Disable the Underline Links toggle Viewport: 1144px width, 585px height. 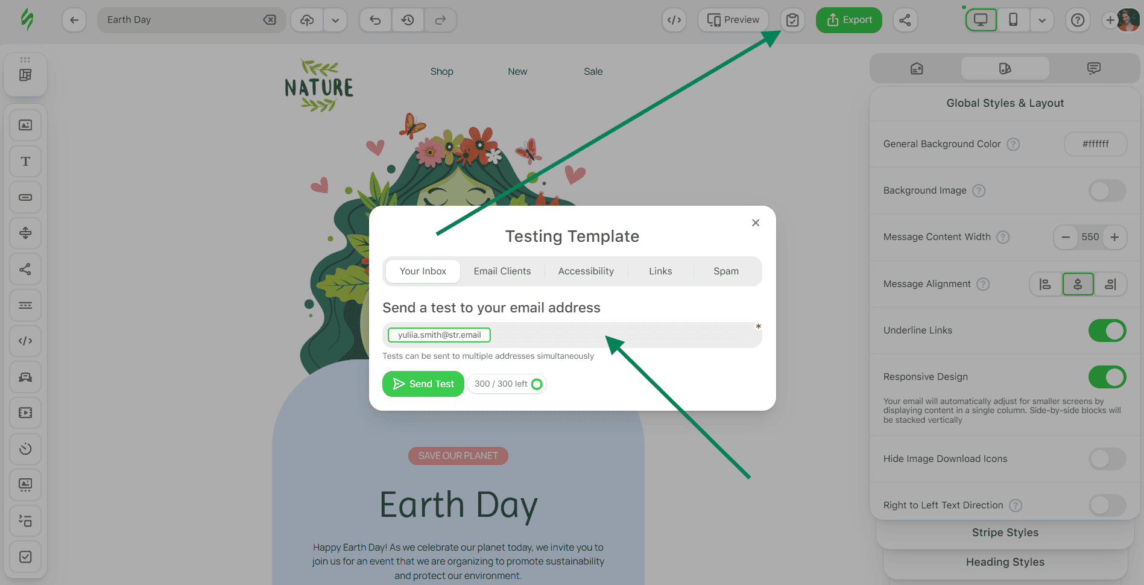click(1107, 330)
